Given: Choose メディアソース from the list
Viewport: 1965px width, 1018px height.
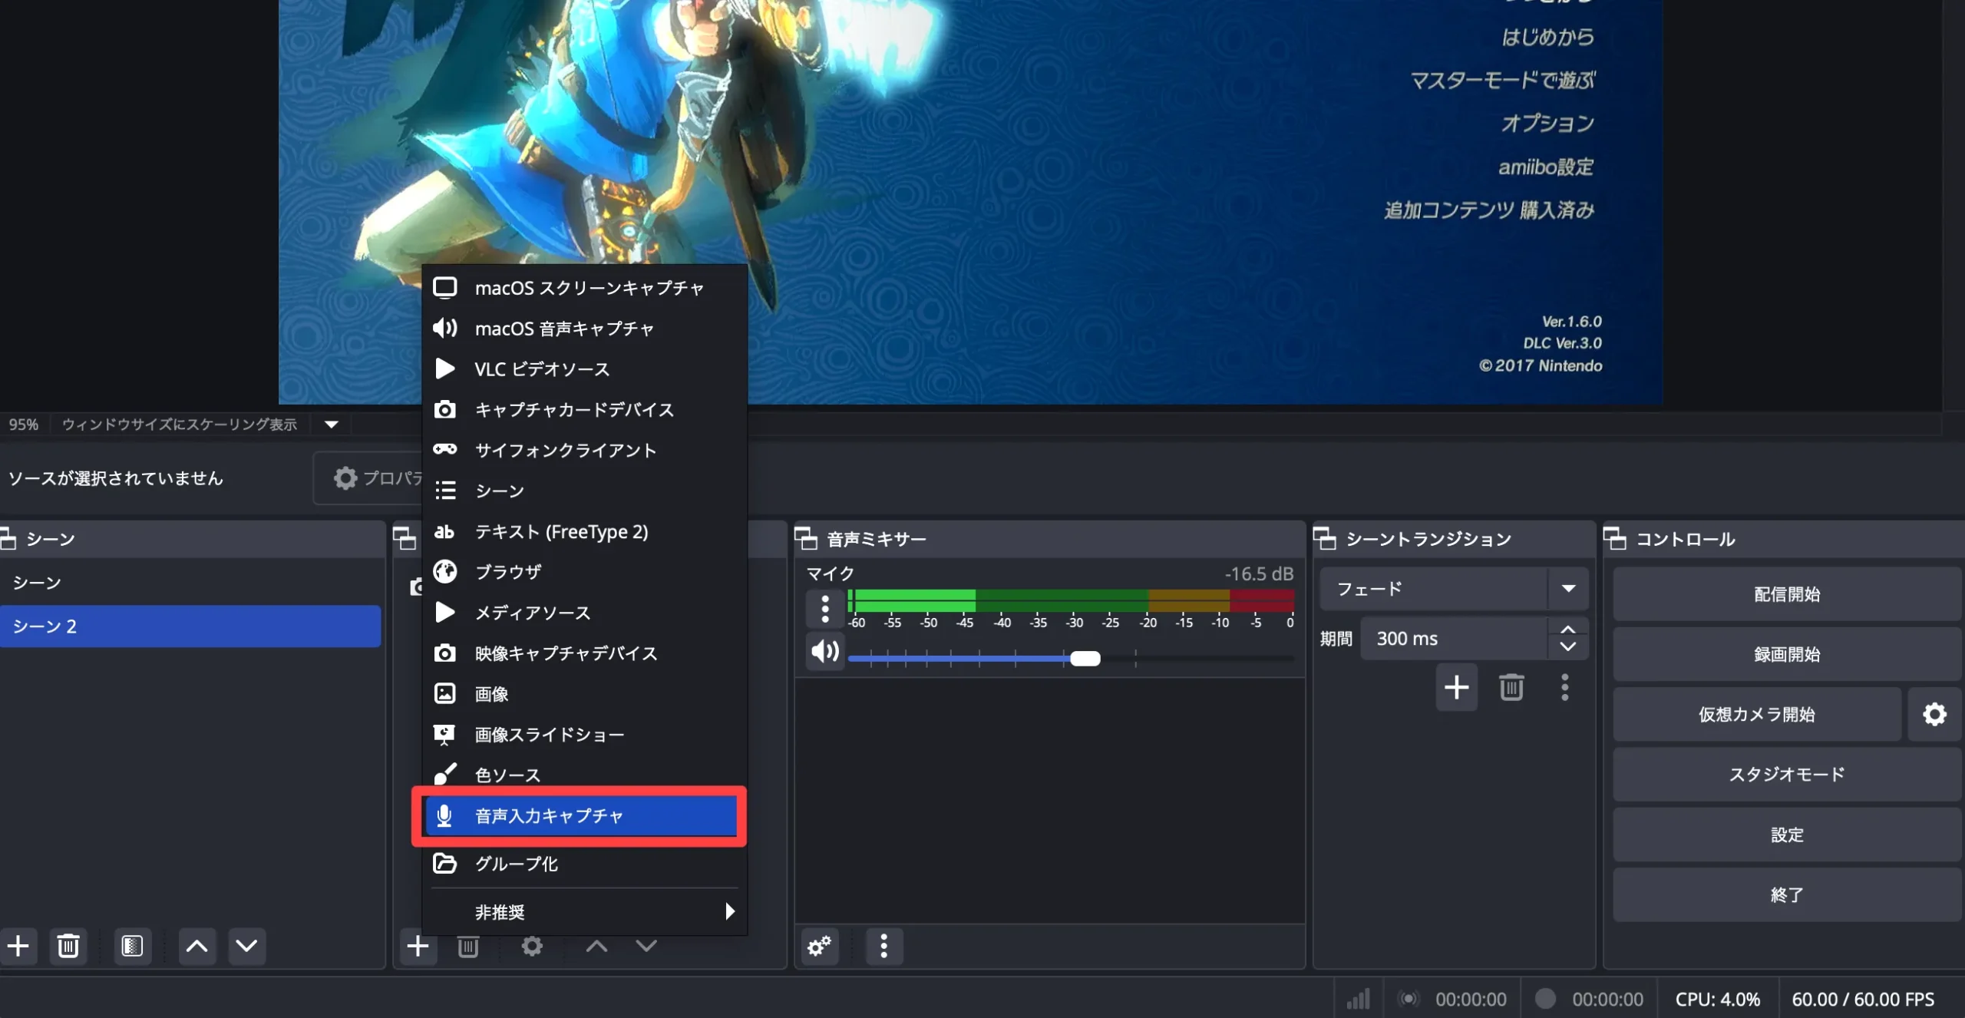Looking at the screenshot, I should tap(584, 613).
